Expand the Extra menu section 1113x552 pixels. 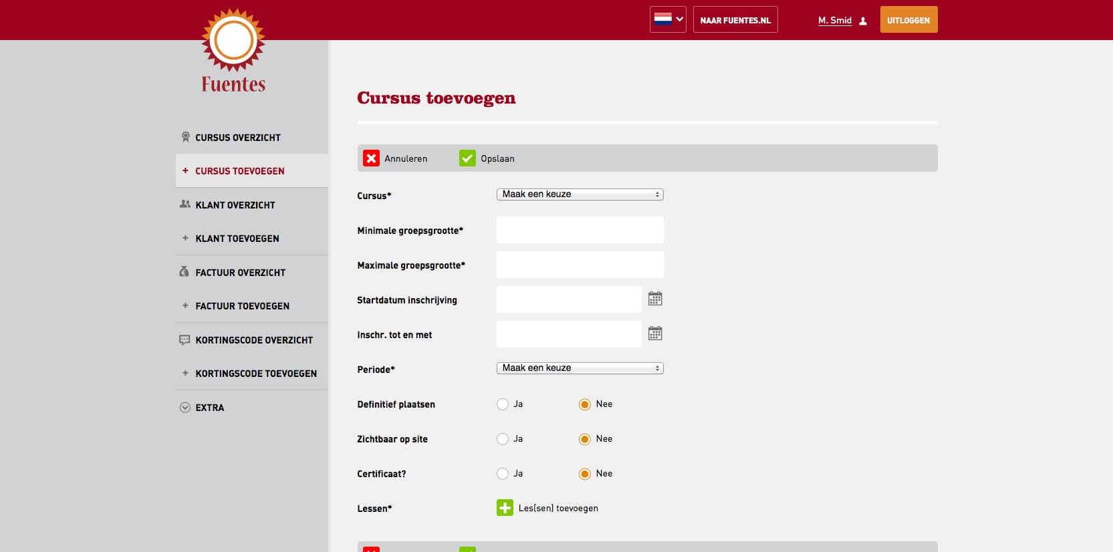[x=209, y=408]
